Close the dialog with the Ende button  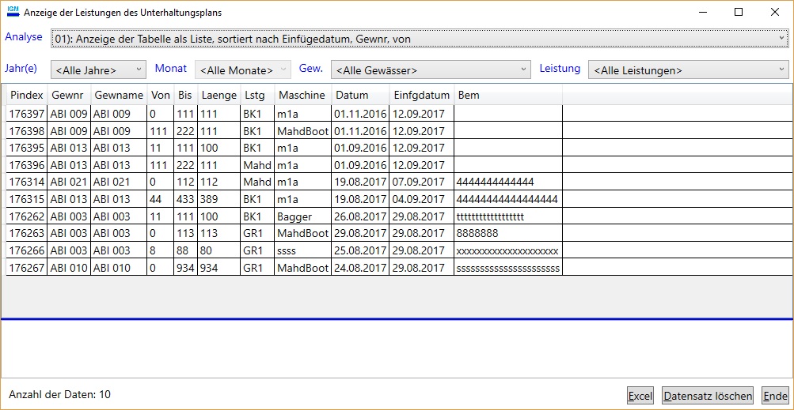click(x=775, y=396)
